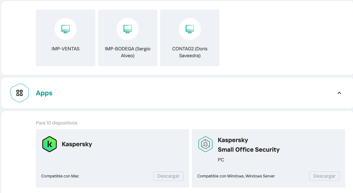The height and width of the screenshot is (193, 353).
Task: Click the IMP-BODEGA computer icon
Action: (127, 29)
